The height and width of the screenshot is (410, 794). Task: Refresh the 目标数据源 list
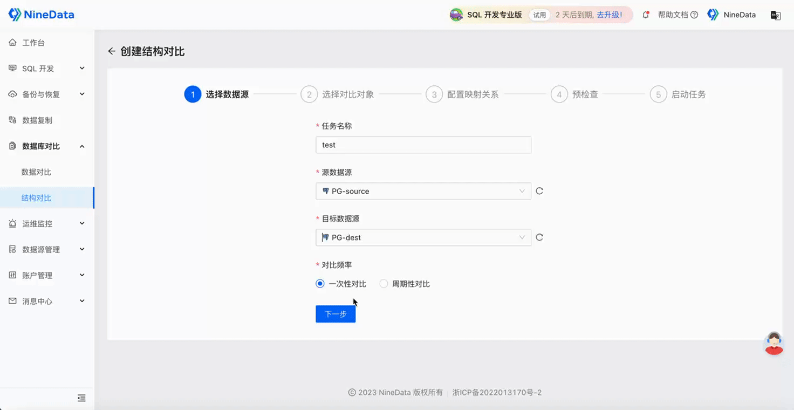coord(539,237)
